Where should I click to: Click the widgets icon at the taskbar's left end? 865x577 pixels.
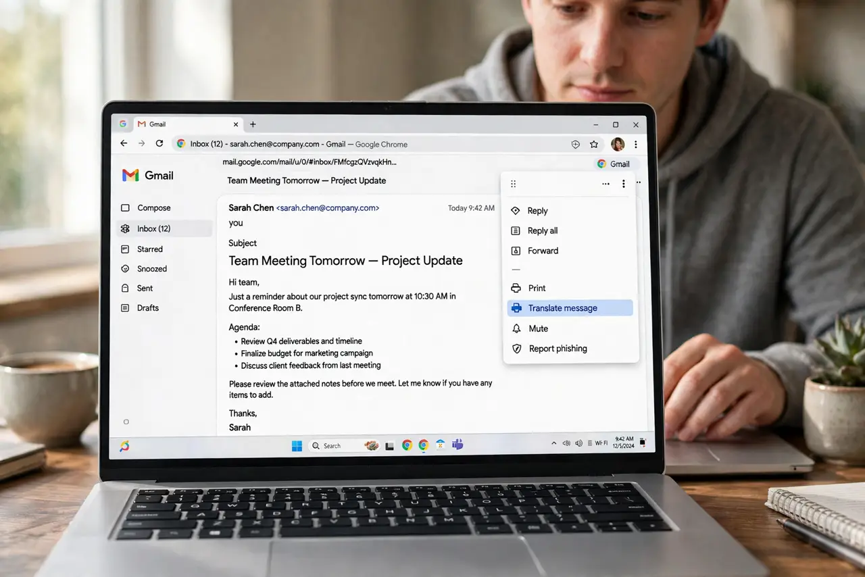[124, 446]
